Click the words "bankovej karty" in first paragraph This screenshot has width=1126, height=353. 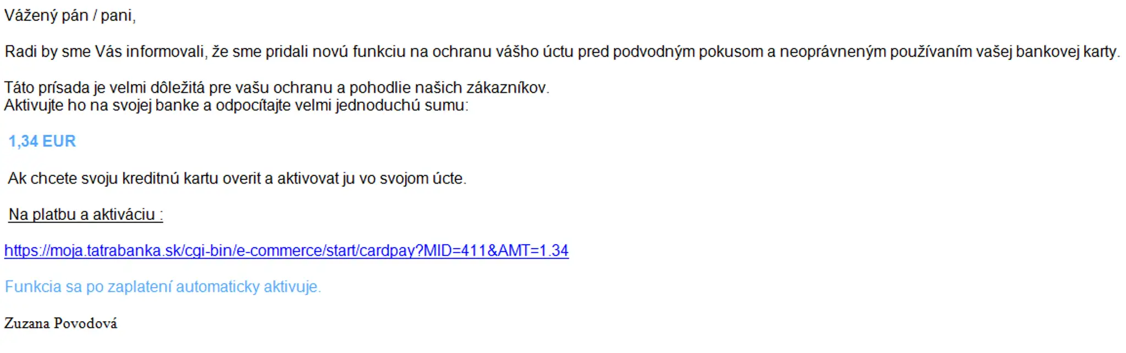(x=1068, y=52)
